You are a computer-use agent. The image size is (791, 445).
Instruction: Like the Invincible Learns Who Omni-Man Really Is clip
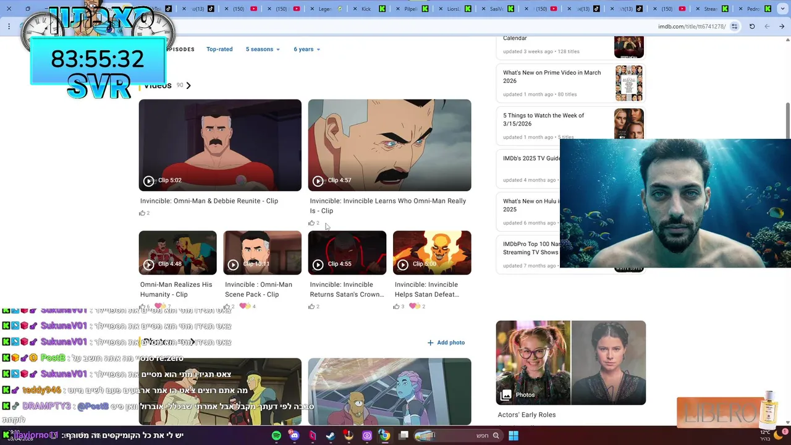click(311, 223)
